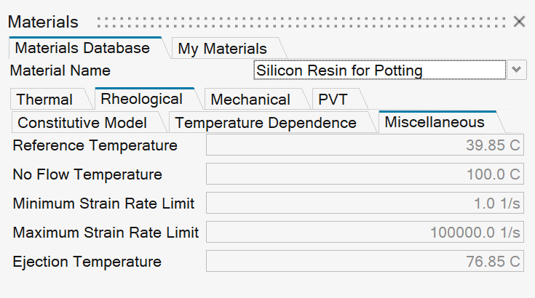Click the No Flow Temperature field
The image size is (535, 298).
point(365,174)
